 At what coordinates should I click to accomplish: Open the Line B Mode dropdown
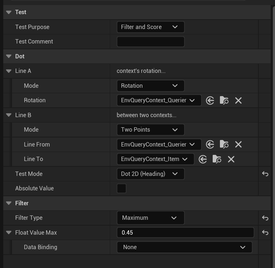click(x=150, y=130)
